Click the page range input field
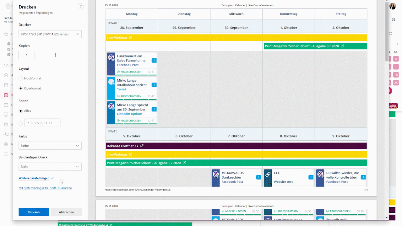 coord(42,123)
